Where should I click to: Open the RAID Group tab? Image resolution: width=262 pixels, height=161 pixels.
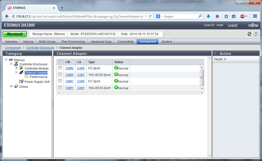pos(47,42)
